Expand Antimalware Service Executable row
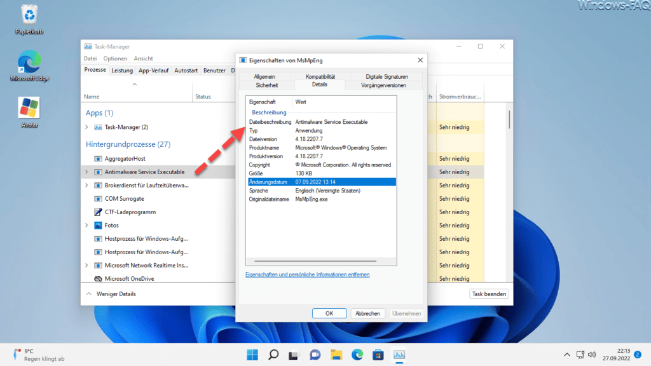Image resolution: width=651 pixels, height=366 pixels. (x=86, y=172)
